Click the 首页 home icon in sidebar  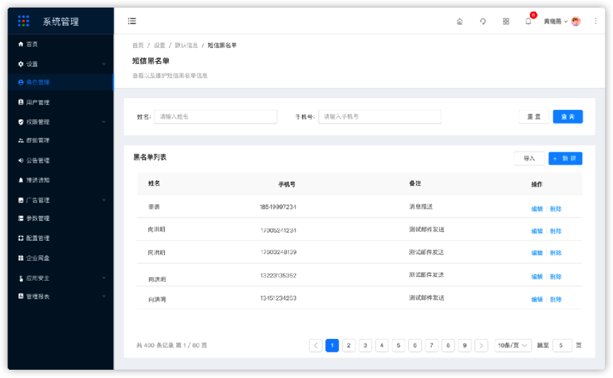click(21, 44)
